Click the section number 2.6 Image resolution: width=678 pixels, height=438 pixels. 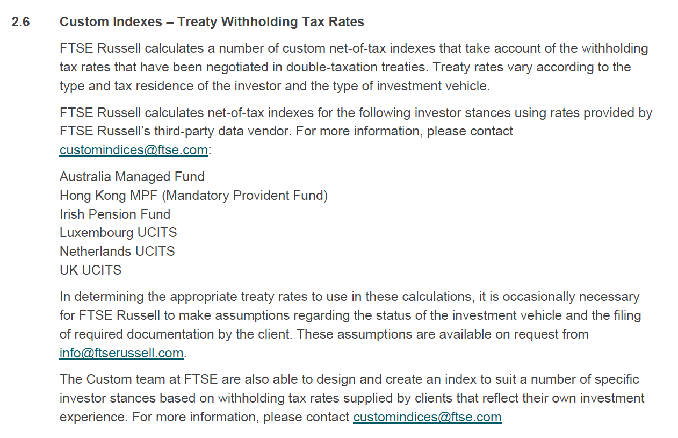(x=20, y=22)
